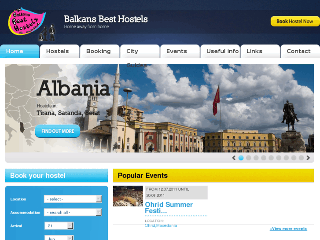Open the City Guides tab
The image size is (320, 240).
pyautogui.click(x=140, y=51)
